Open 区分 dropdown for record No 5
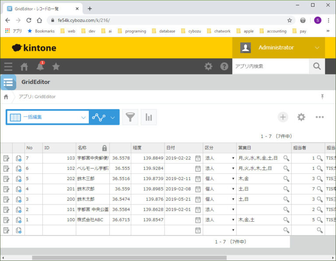Image resolution: width=336 pixels, height=261 pixels. click(233, 179)
